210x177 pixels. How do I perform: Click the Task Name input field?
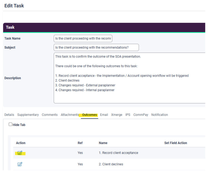(83, 38)
